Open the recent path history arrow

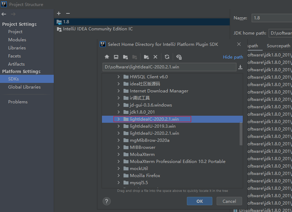pos(240,67)
